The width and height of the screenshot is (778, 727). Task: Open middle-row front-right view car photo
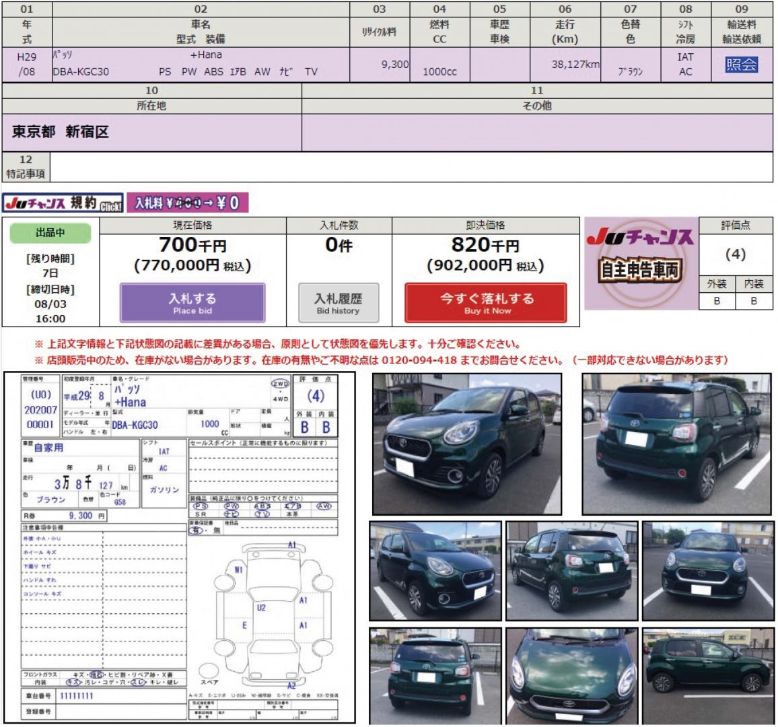(x=435, y=571)
